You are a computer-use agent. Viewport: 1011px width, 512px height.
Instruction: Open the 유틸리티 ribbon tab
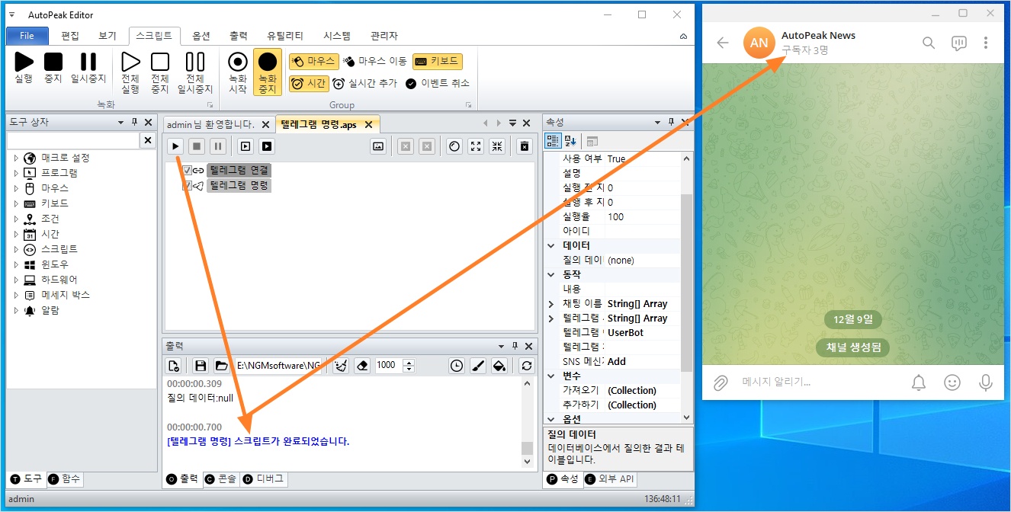click(x=285, y=36)
